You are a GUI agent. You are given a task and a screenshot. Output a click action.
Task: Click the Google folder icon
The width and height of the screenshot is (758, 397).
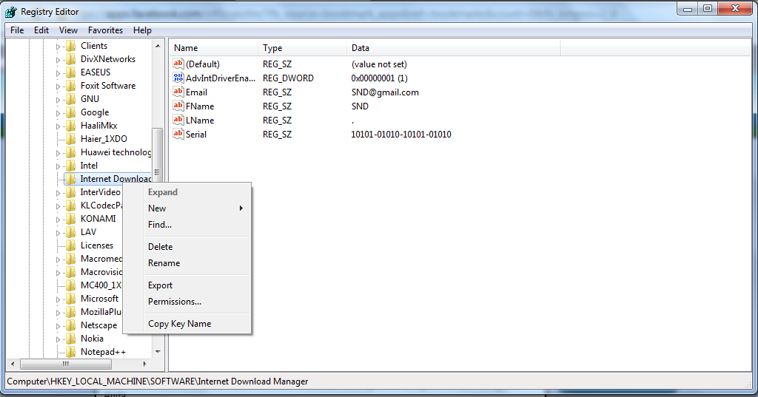point(70,112)
